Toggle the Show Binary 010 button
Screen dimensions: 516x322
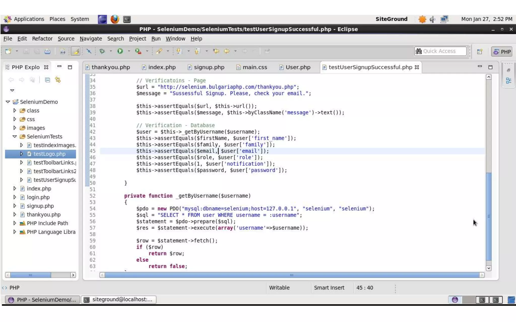[x=62, y=51]
